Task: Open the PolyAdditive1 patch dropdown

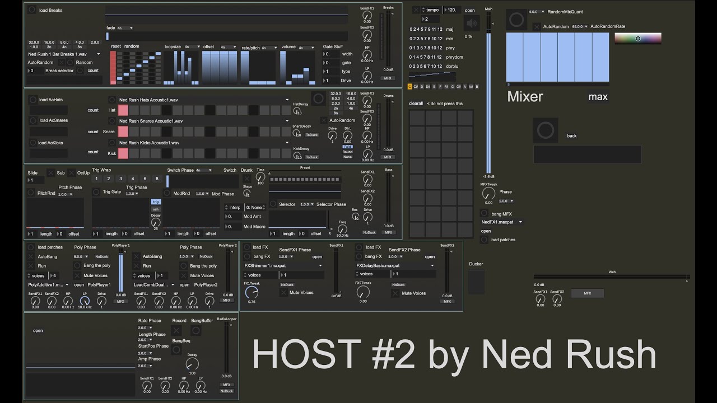Action: click(49, 285)
